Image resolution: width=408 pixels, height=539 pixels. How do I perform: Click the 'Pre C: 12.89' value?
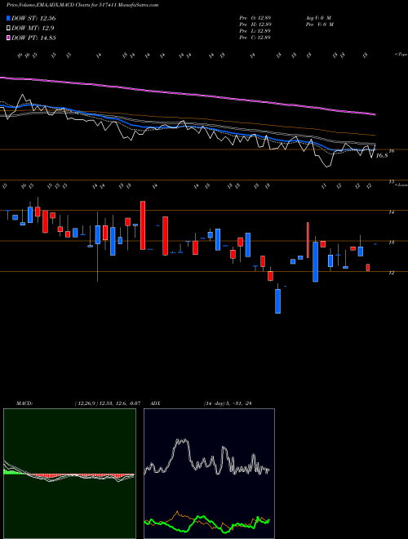pos(255,38)
